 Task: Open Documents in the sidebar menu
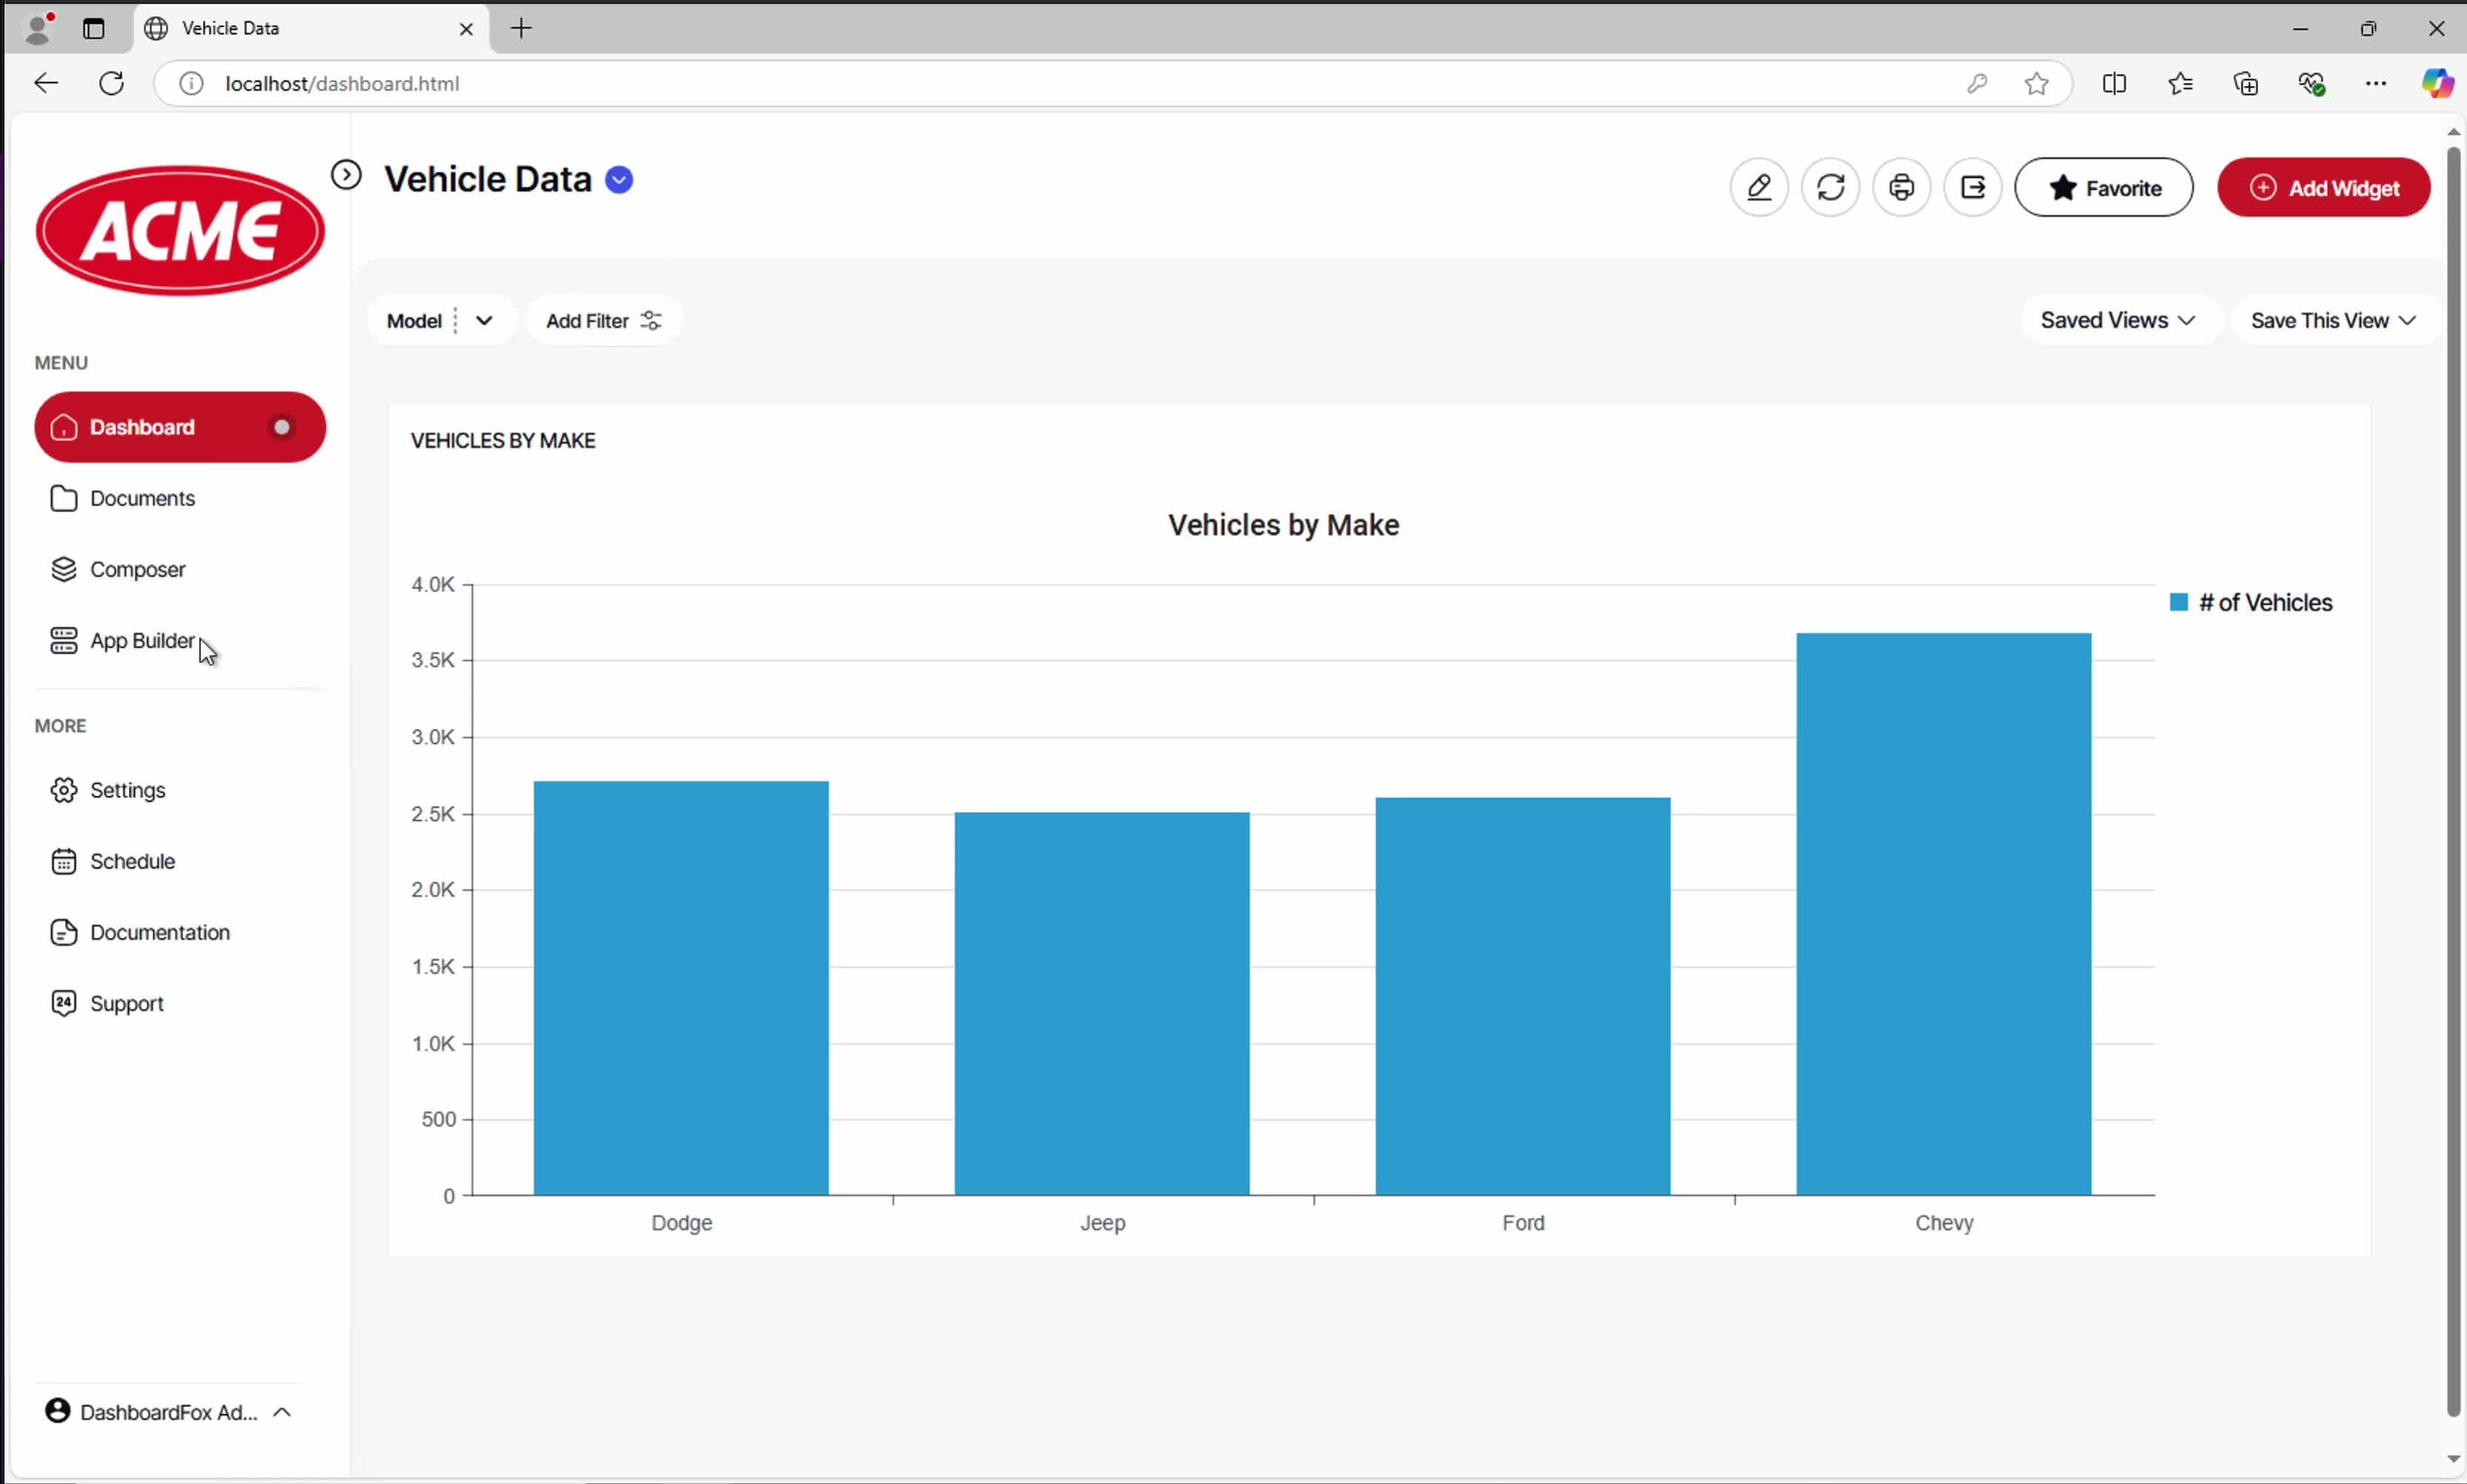click(142, 499)
